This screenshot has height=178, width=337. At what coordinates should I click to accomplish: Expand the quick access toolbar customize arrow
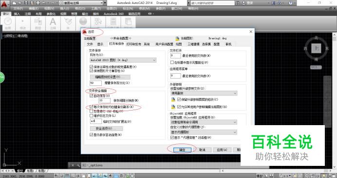[x=105, y=3]
